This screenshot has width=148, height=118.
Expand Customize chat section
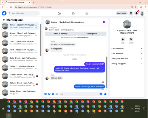(127, 48)
